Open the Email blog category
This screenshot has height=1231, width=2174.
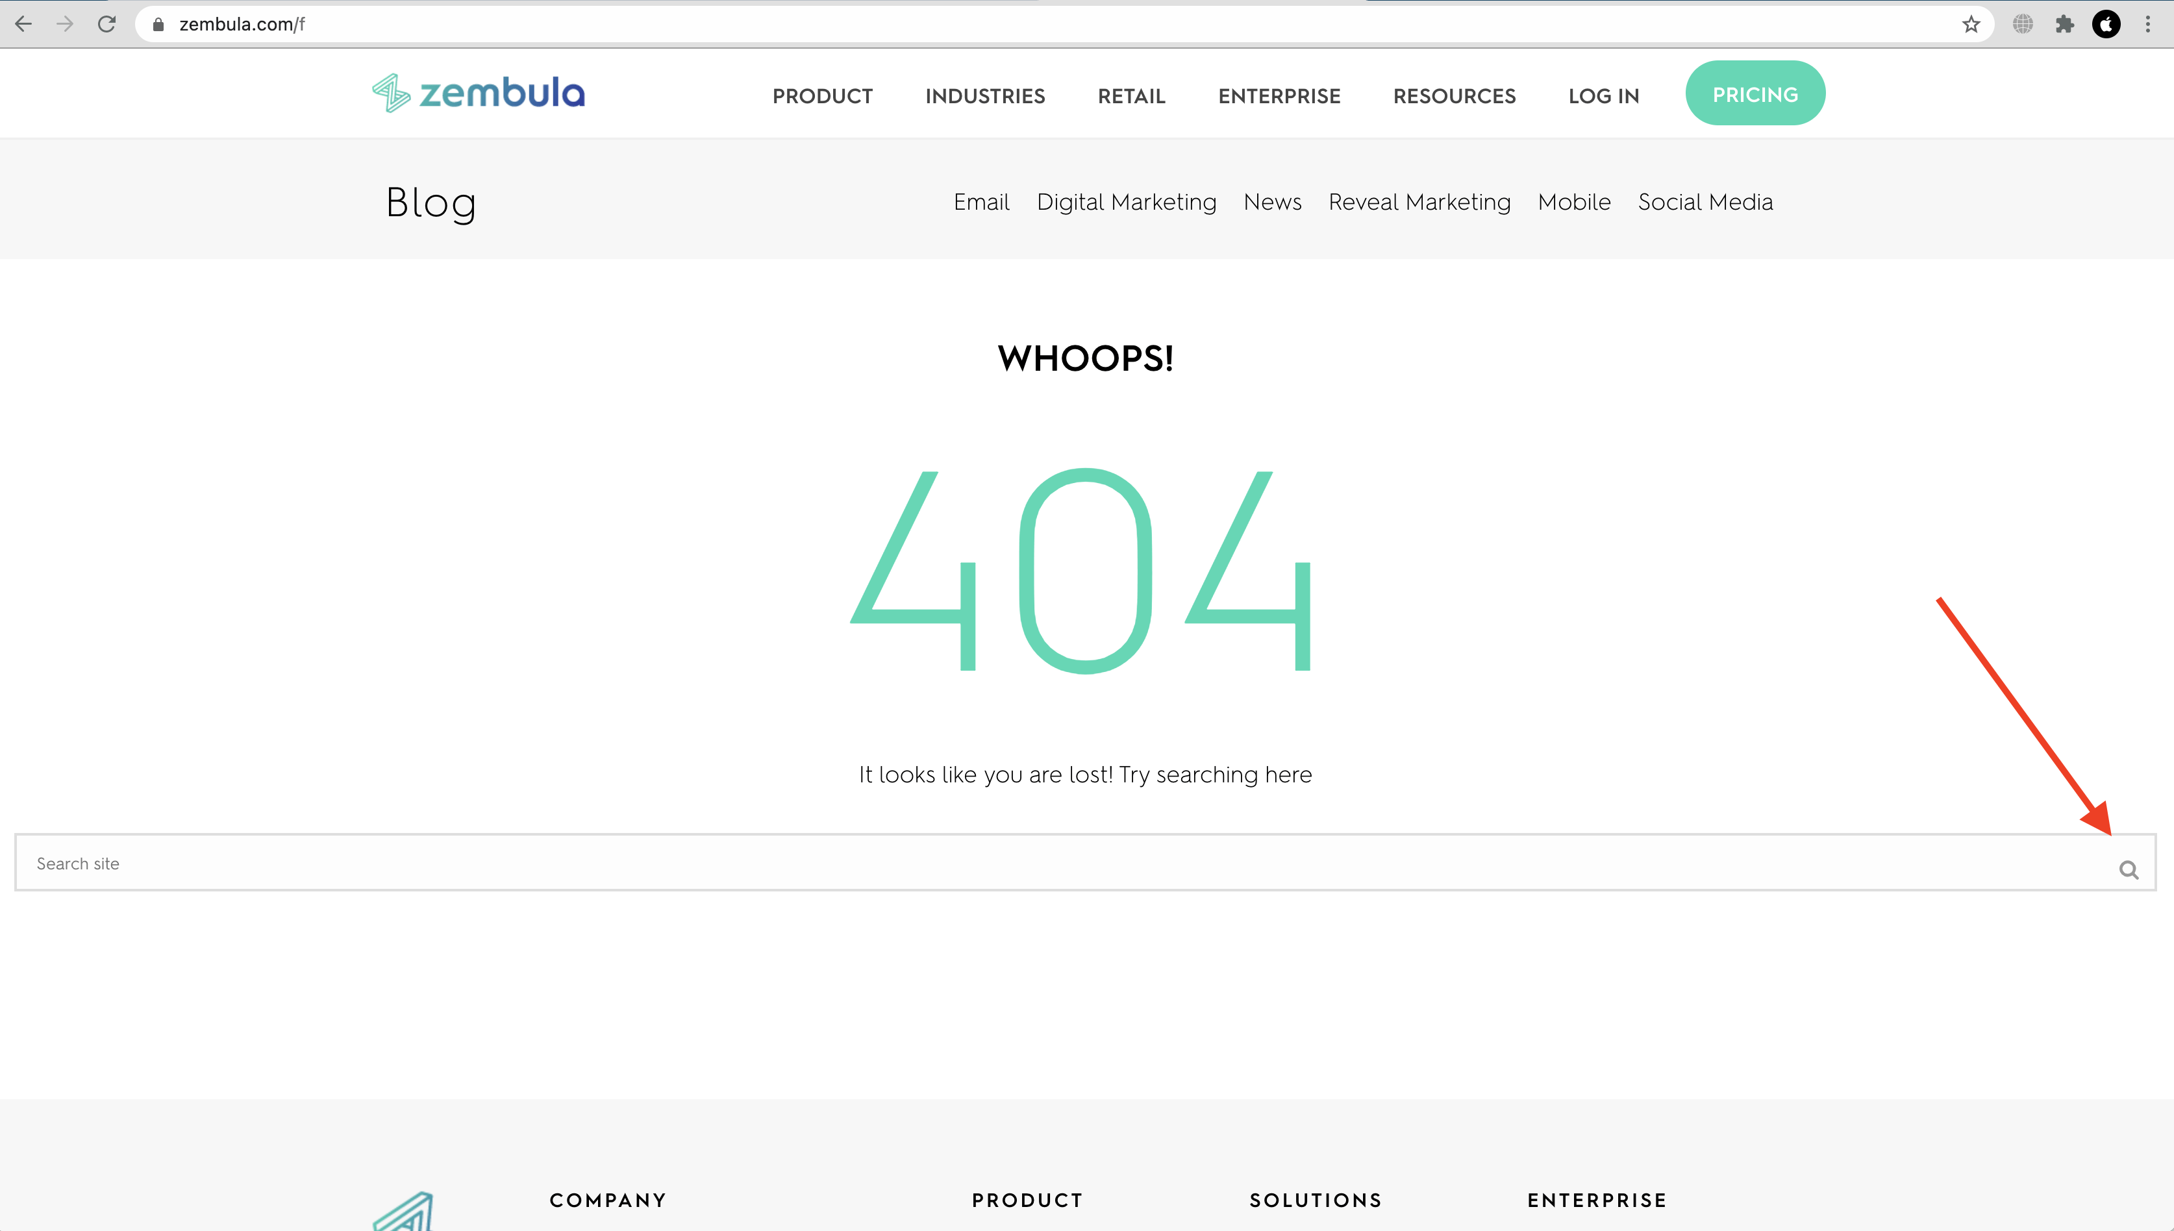tap(981, 202)
